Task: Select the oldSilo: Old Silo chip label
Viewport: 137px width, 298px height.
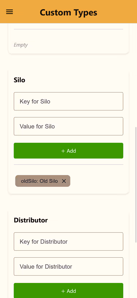Action: pos(39,181)
